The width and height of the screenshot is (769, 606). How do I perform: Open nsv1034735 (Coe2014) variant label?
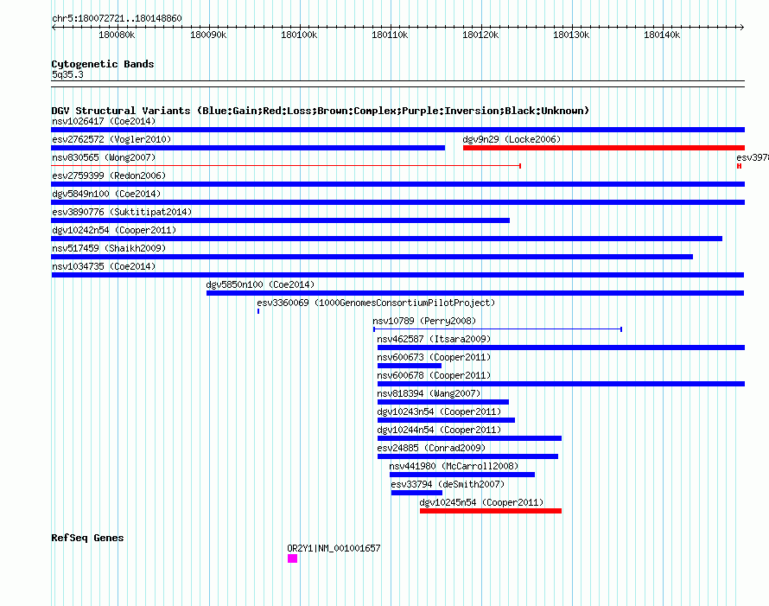pos(104,266)
